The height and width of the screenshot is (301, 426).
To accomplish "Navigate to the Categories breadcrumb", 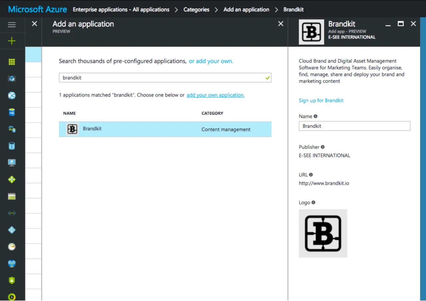I will pos(196,10).
